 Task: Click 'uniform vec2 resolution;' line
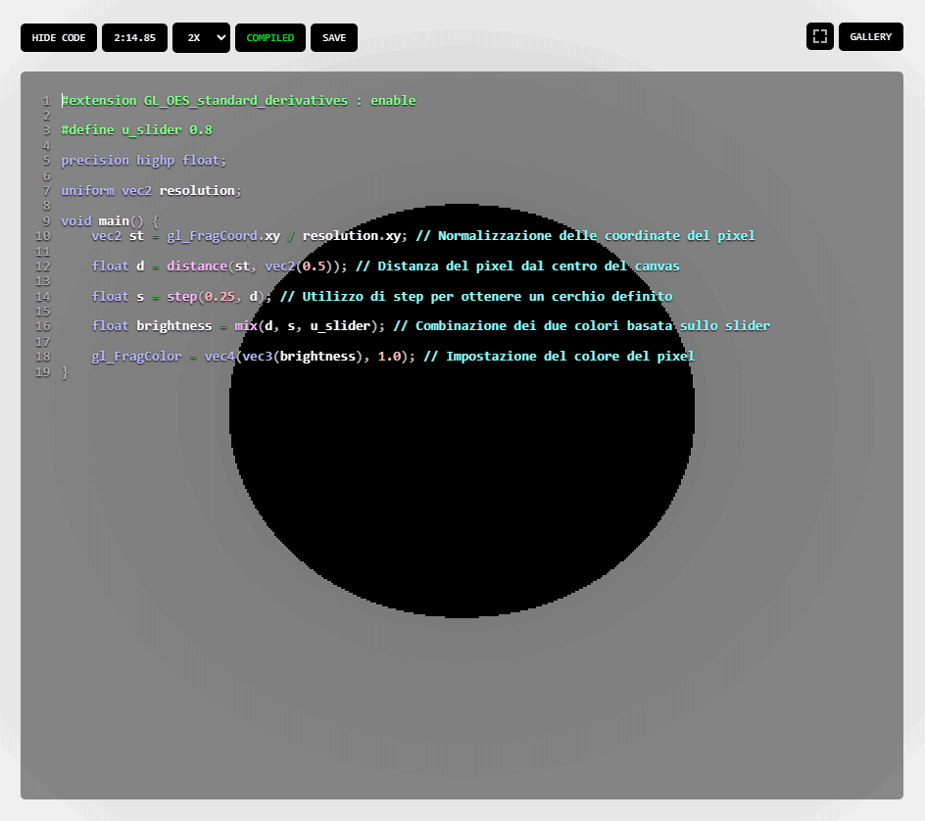click(x=151, y=190)
